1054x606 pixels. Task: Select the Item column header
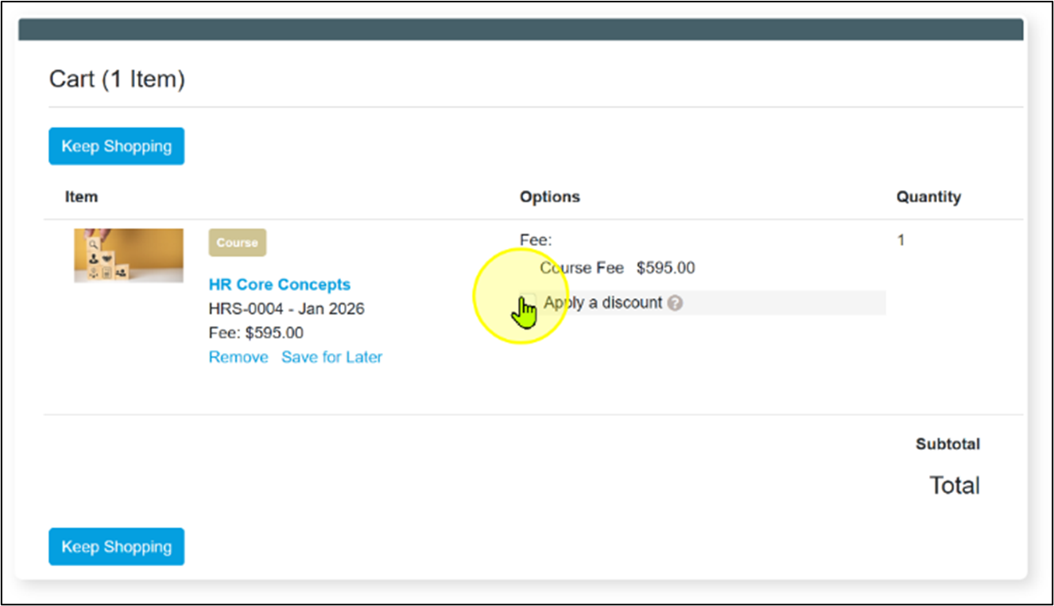click(x=80, y=196)
